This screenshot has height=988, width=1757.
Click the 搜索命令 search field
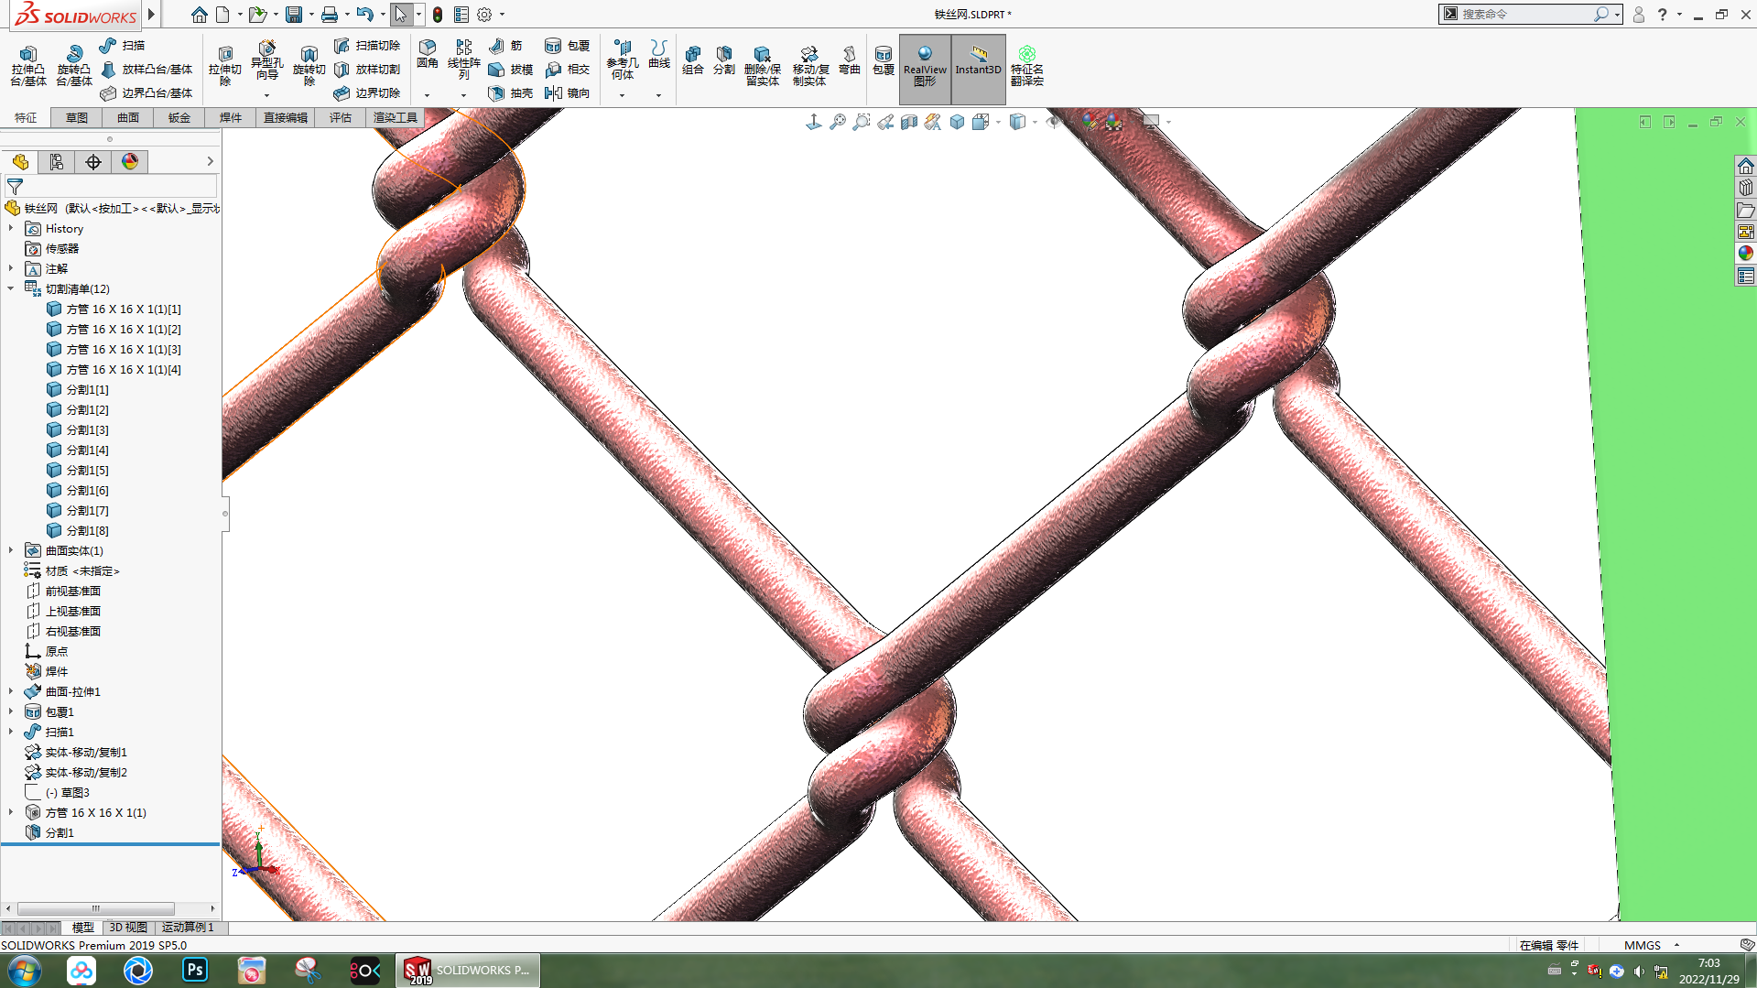[1524, 15]
